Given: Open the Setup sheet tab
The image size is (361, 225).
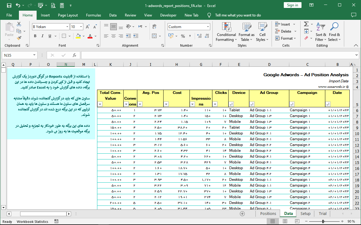Looking at the screenshot, I should (x=305, y=213).
